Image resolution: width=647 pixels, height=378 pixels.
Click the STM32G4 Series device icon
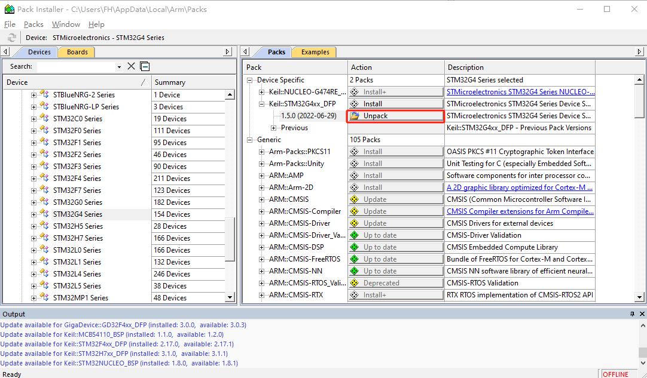pyautogui.click(x=44, y=214)
